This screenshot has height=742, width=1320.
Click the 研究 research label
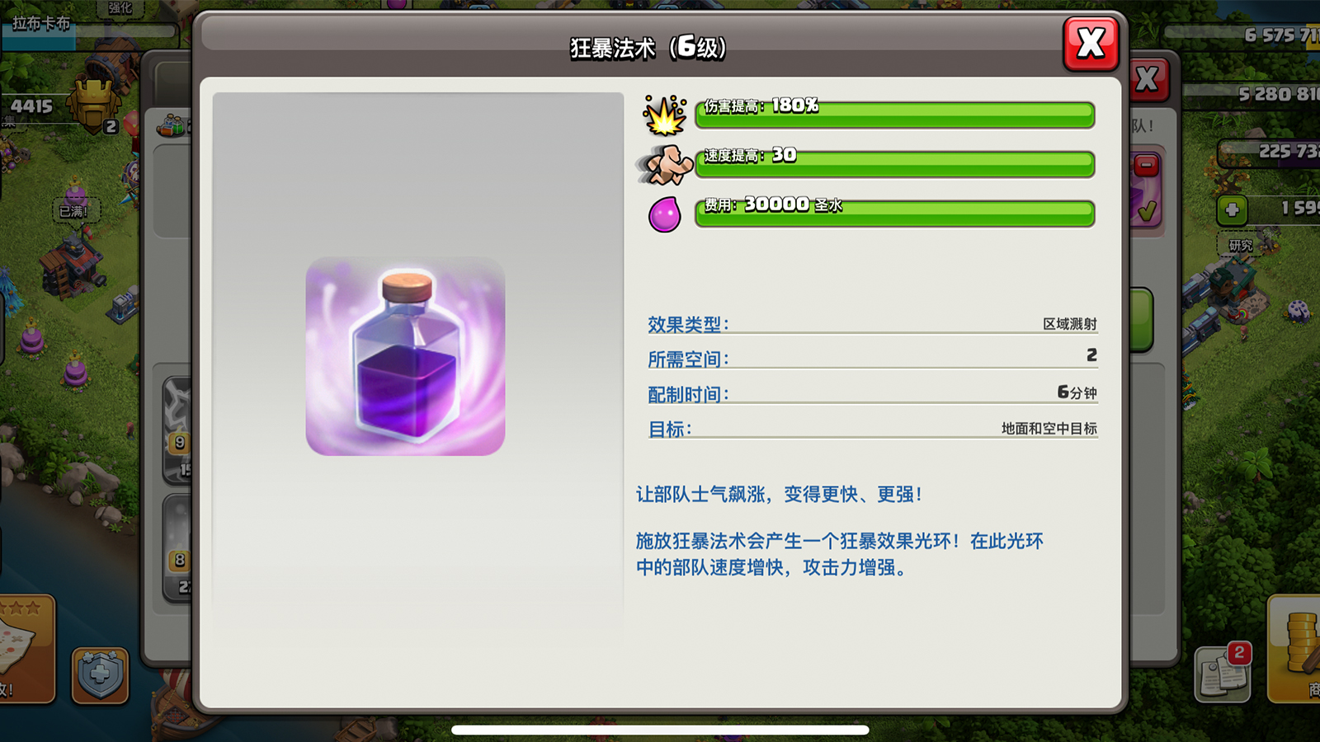(1240, 245)
